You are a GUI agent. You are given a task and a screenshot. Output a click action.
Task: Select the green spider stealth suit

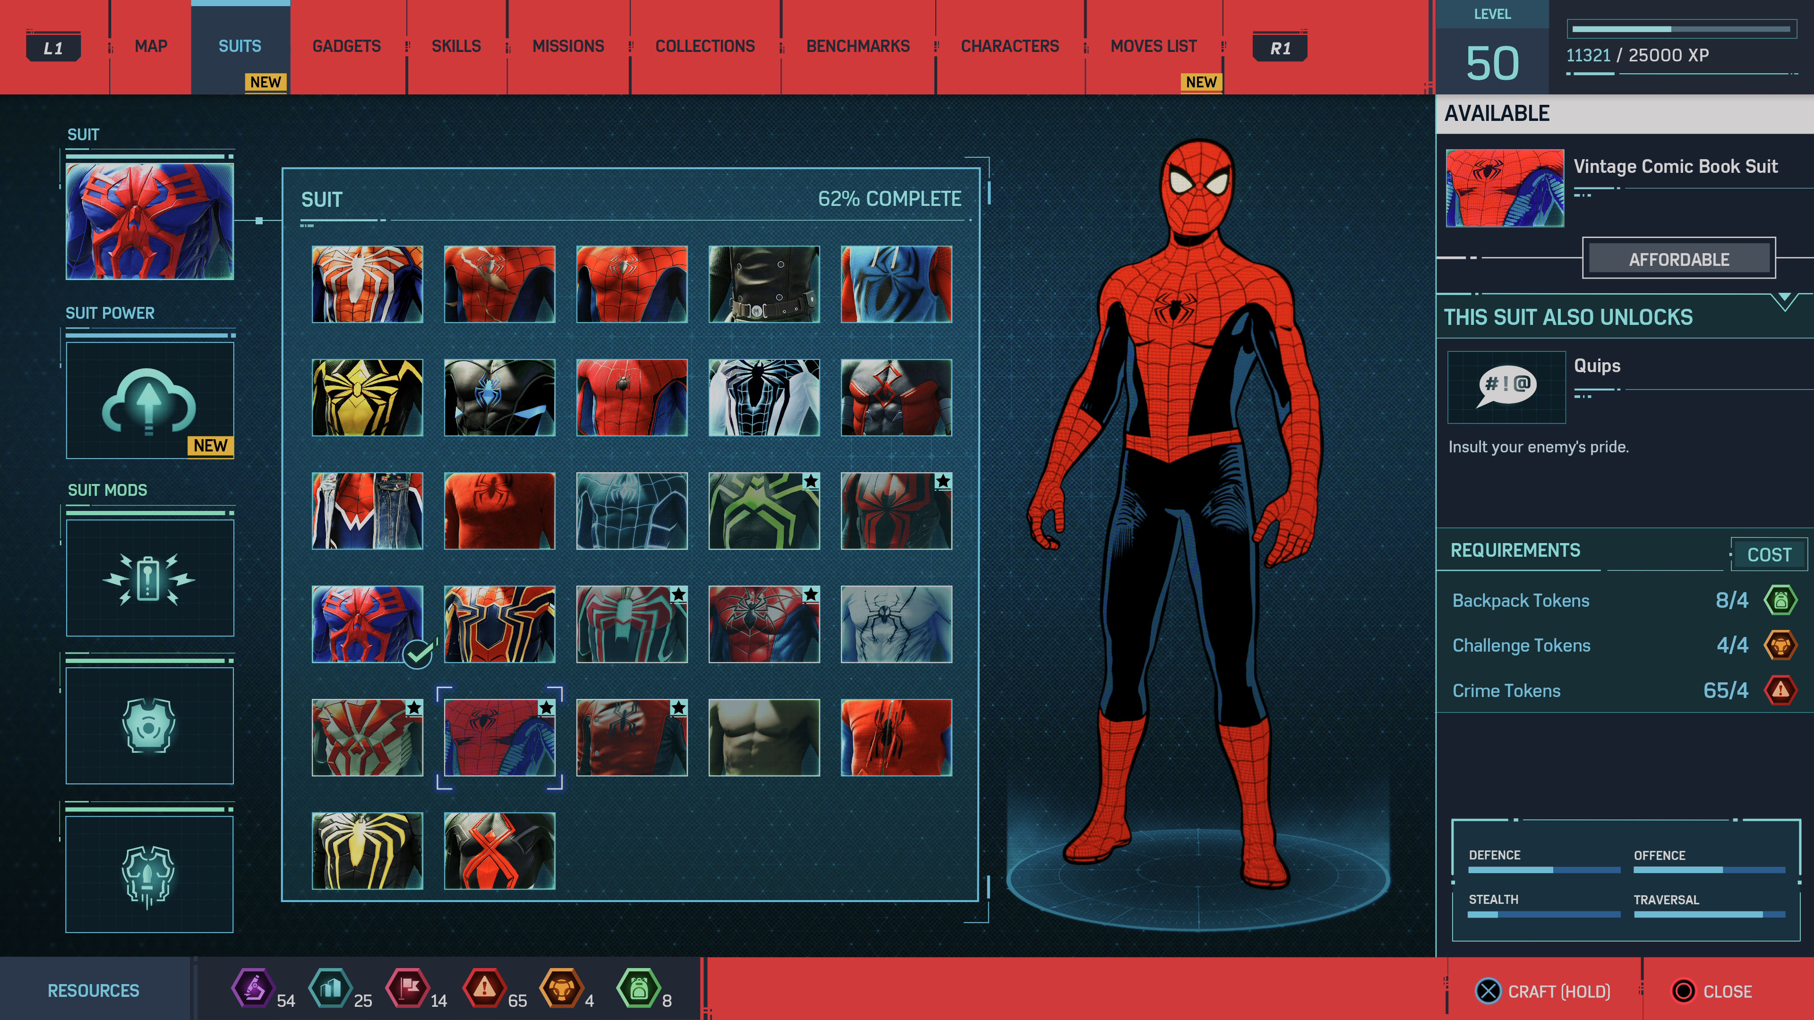click(x=764, y=511)
